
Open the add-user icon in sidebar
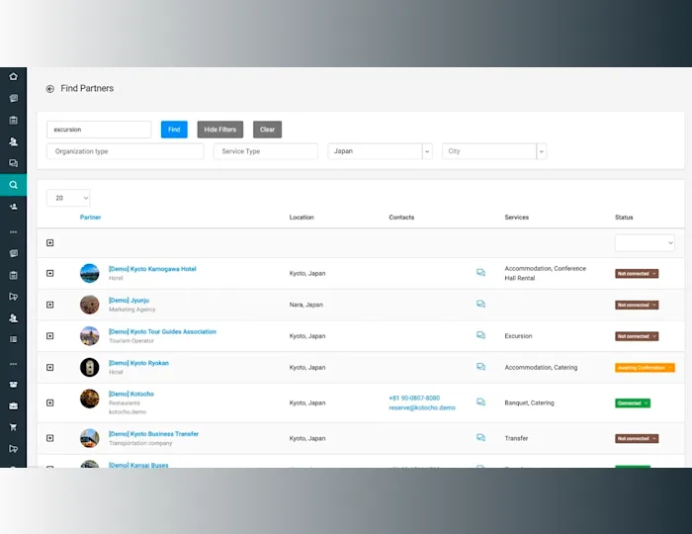[13, 207]
